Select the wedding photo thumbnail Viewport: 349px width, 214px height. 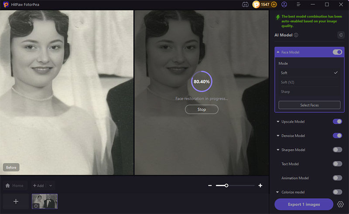[44, 201]
